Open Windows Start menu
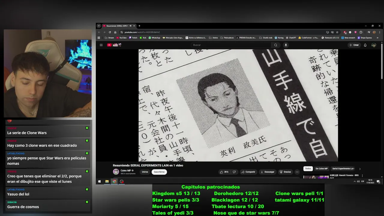The image size is (384, 216). tap(99, 181)
